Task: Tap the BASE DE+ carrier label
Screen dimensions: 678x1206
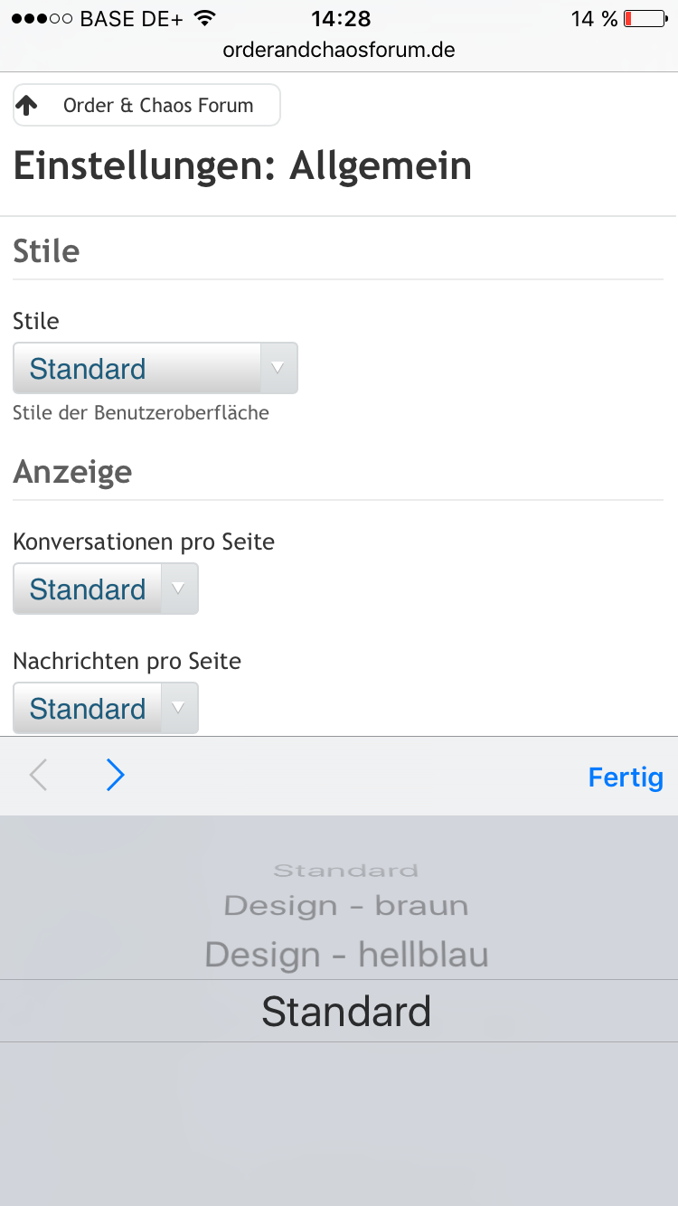Action: coord(133,19)
